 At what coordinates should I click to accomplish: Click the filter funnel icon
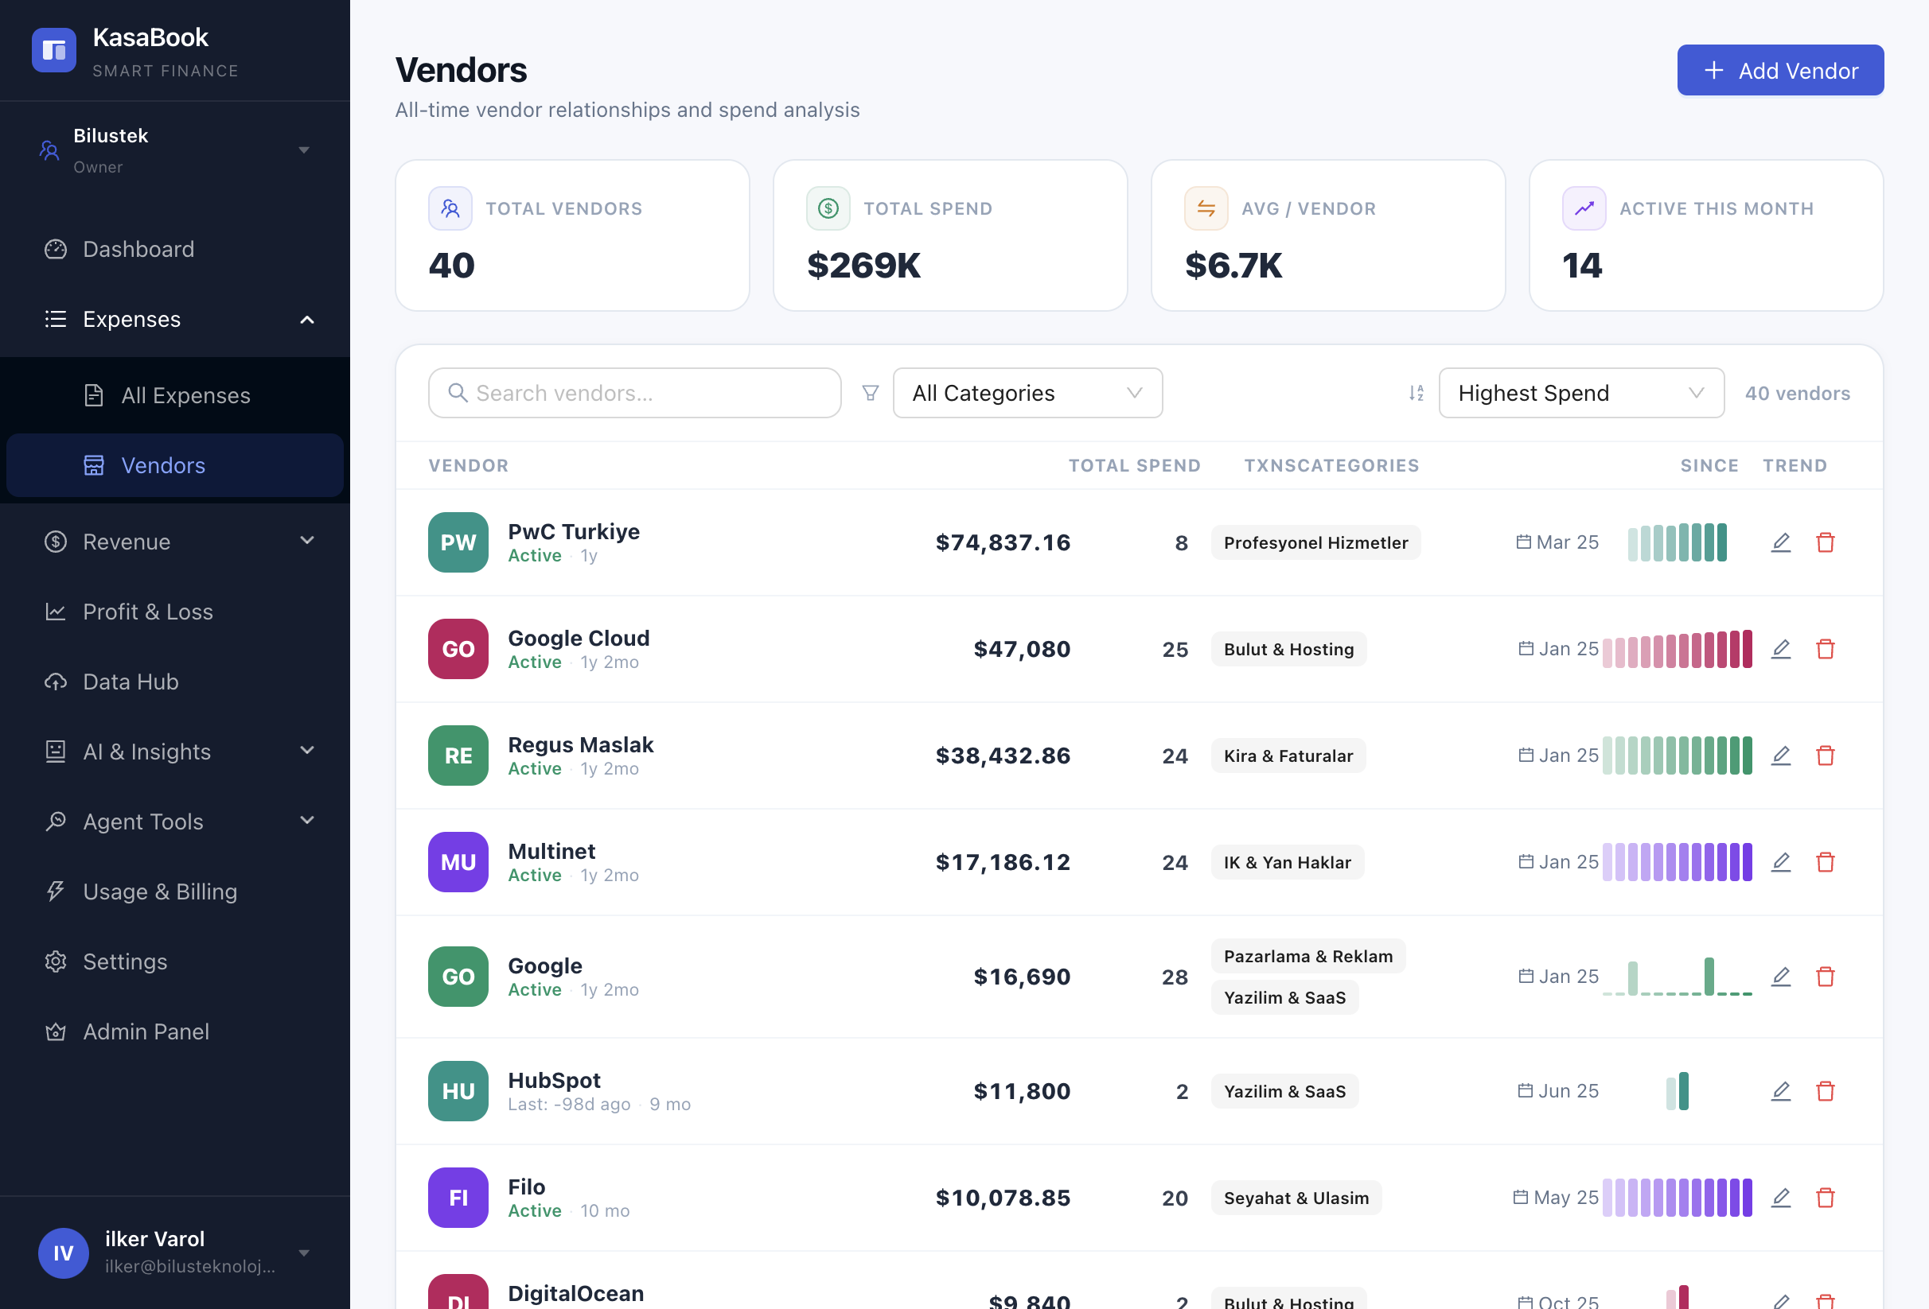click(870, 393)
